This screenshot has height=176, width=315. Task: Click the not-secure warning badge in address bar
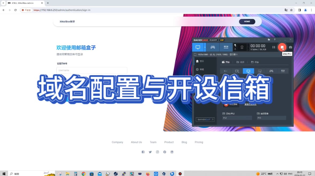coord(26,10)
